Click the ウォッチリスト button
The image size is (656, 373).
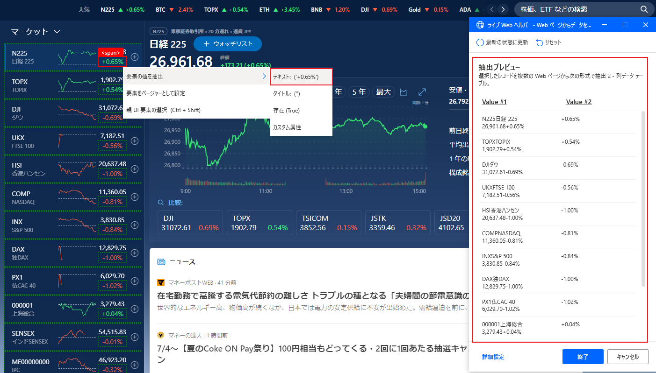coord(228,44)
